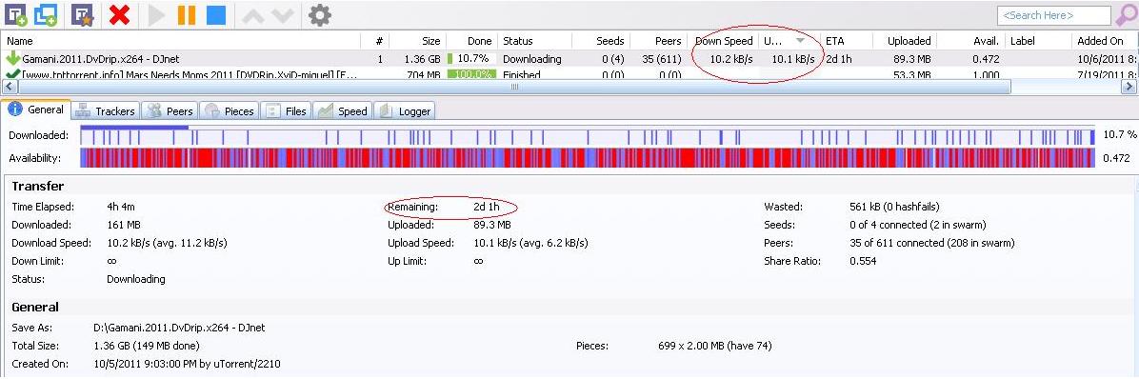Move torrent up the queue
The width and height of the screenshot is (1139, 379).
253,15
